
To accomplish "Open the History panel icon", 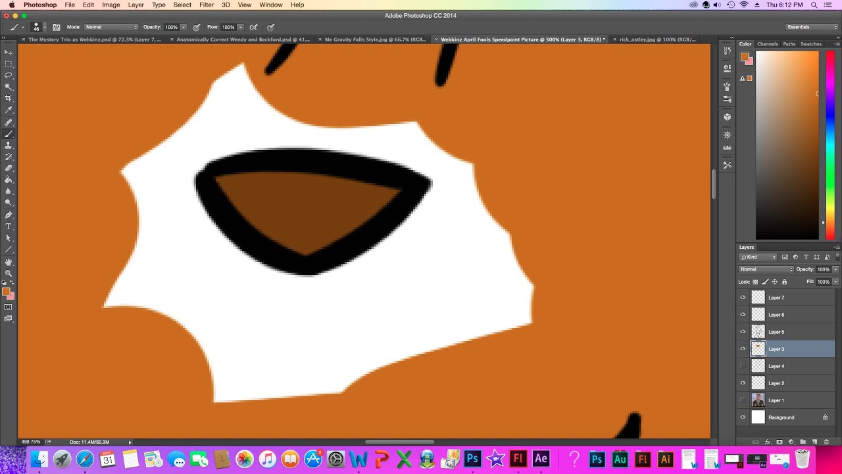I will point(728,51).
